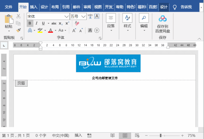Viewport: 204px width, 139px height.
Task: Switch to Read Mode view icon
Action: point(113,135)
